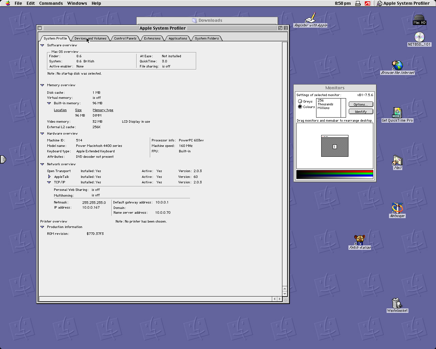Screen dimensions: 436x349
Task: Open the Apple System Profiler application menu
Action: (403, 3)
